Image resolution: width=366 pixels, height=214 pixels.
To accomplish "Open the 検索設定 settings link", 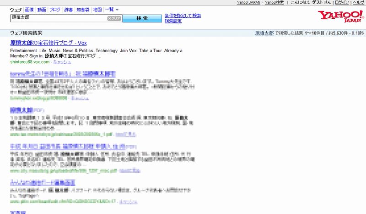I will (x=173, y=21).
